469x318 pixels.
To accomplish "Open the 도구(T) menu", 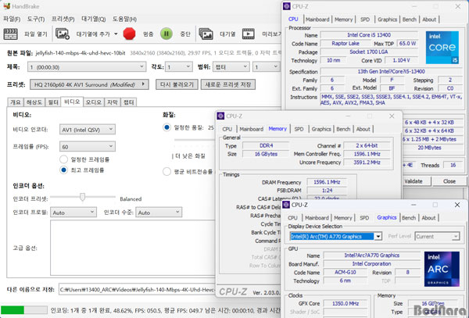I will click(x=36, y=19).
